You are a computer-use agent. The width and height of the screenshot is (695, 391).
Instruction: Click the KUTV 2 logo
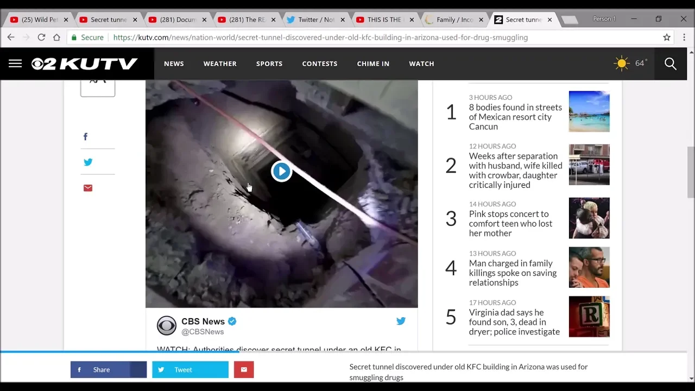[x=84, y=64]
